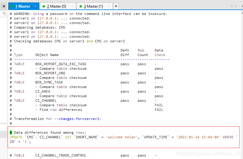
Task: Click the first FAIL result for CI_CHANNEL
Action: tap(159, 105)
